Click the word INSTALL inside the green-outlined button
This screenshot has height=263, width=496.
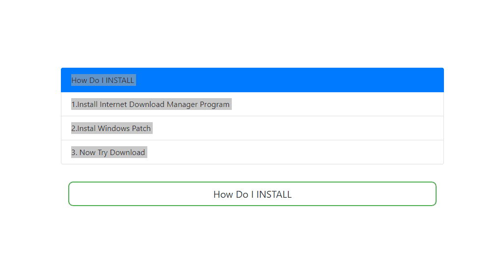tap(274, 194)
